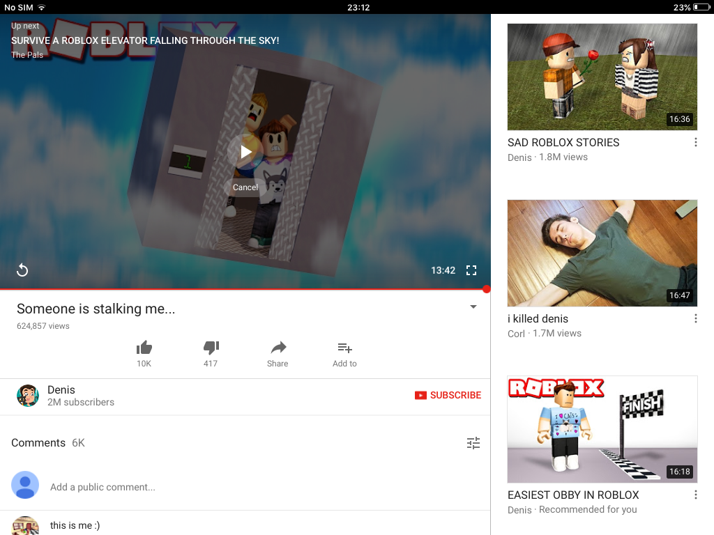Open i killed denis thumbnail
714x535 pixels.
(x=602, y=253)
